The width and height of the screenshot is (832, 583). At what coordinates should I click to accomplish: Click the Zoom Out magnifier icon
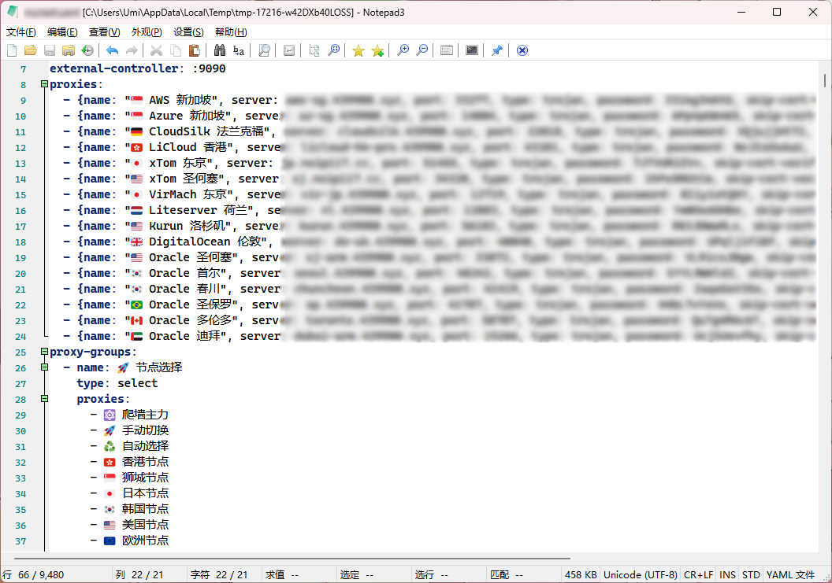[x=422, y=50]
